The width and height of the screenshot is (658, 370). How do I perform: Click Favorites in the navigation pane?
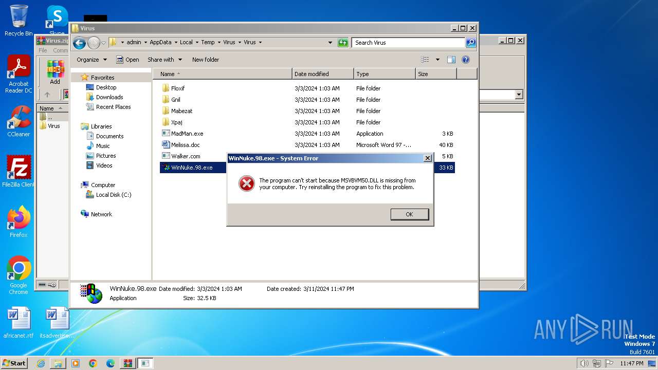pyautogui.click(x=102, y=78)
